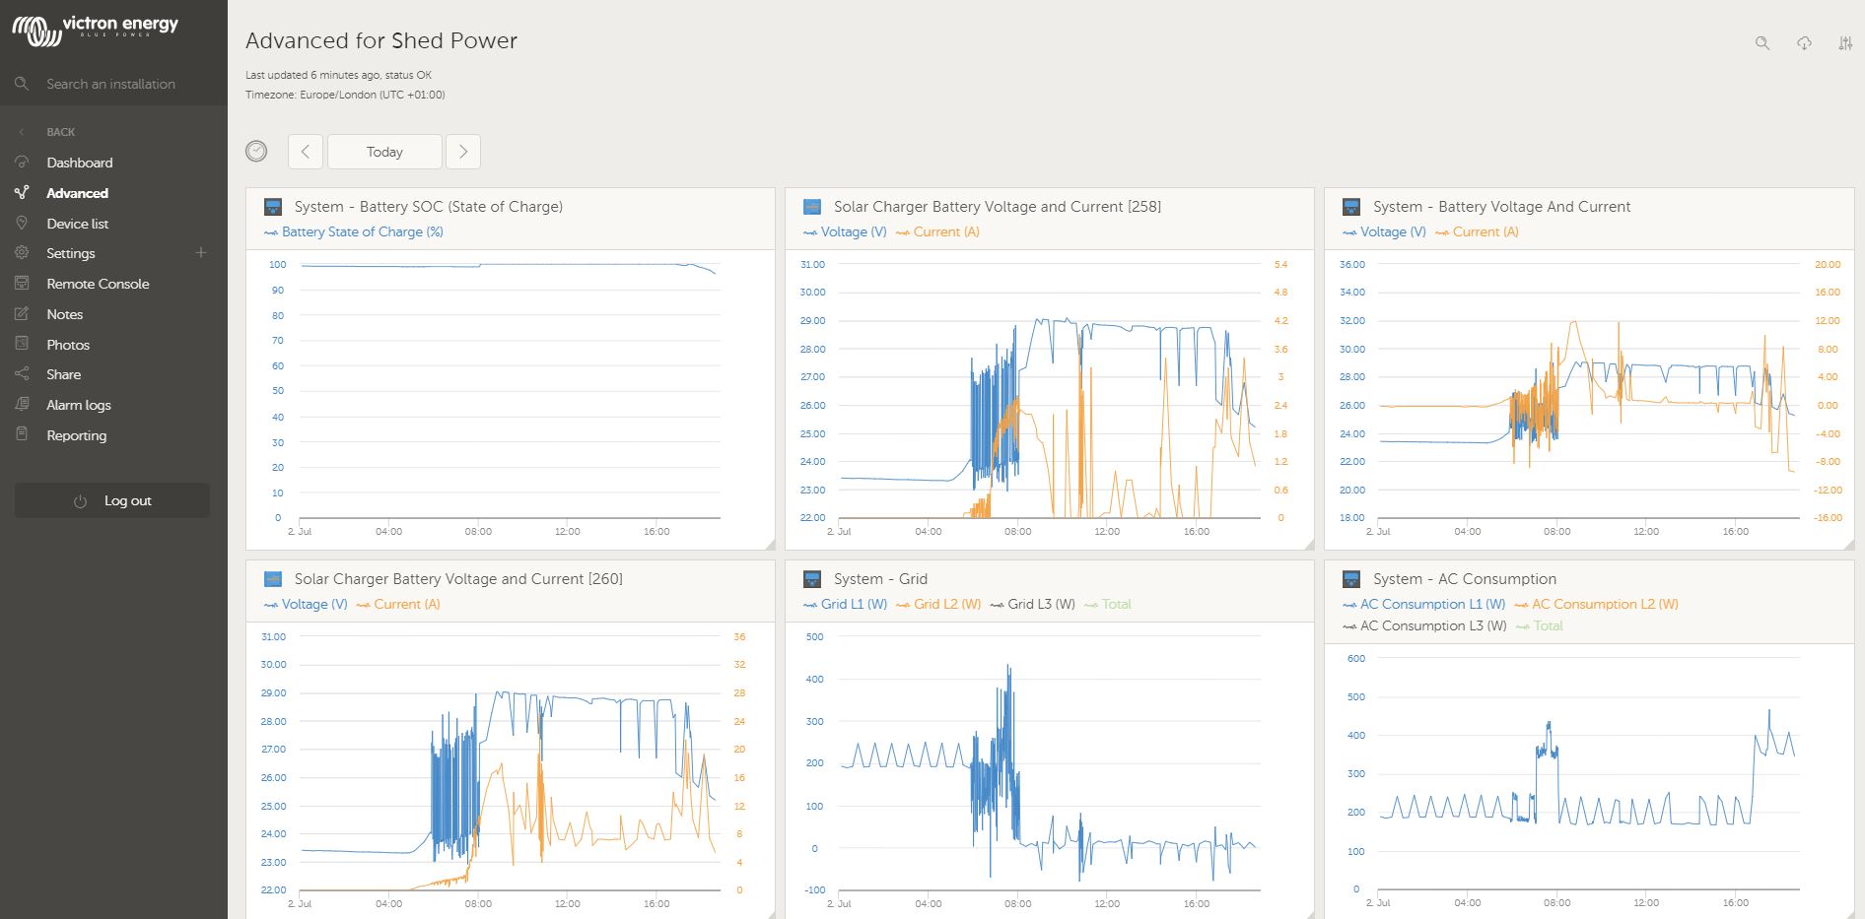Click the System Battery Voltage widget icon
Screen dimensions: 1865x919
click(x=1351, y=207)
